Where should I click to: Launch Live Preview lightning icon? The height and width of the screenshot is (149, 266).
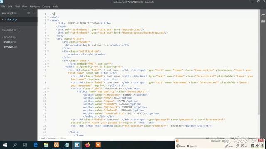pos(263,15)
